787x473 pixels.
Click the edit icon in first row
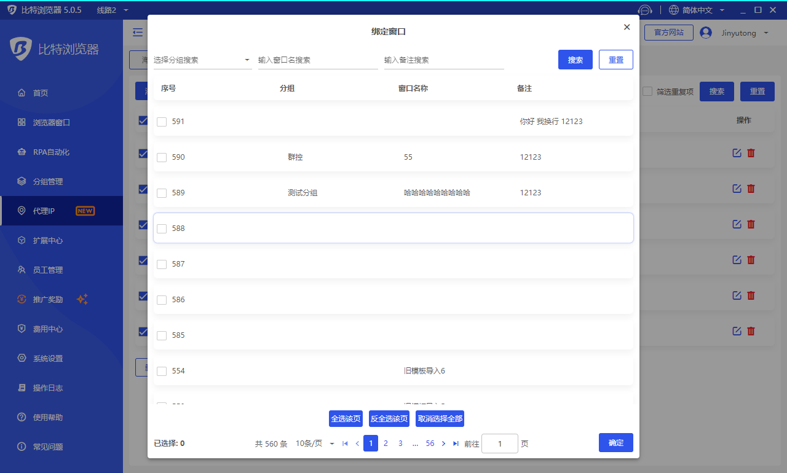[x=737, y=153]
